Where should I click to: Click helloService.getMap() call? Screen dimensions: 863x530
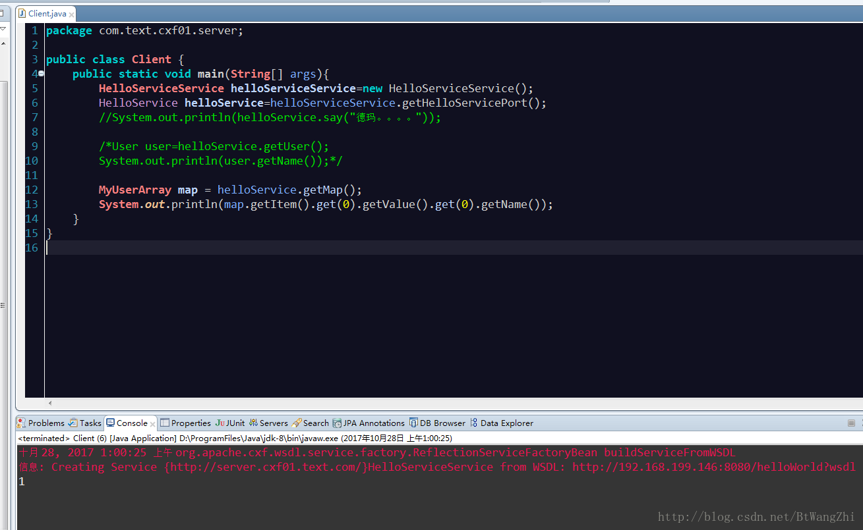[290, 190]
